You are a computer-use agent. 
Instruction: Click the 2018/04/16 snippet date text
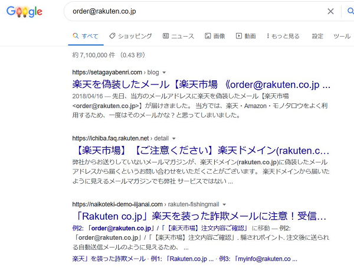point(87,96)
